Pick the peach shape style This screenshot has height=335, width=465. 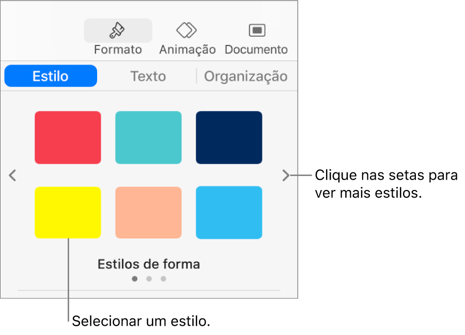click(148, 212)
